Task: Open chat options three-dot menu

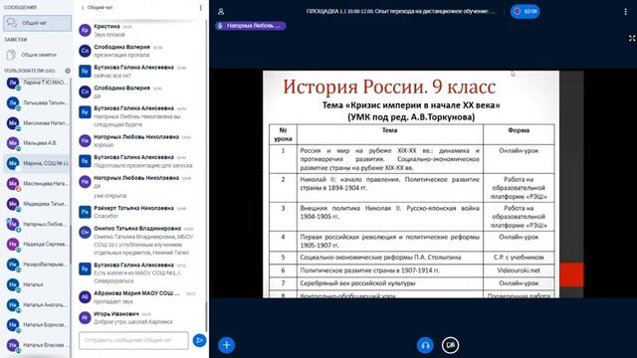Action: (200, 8)
